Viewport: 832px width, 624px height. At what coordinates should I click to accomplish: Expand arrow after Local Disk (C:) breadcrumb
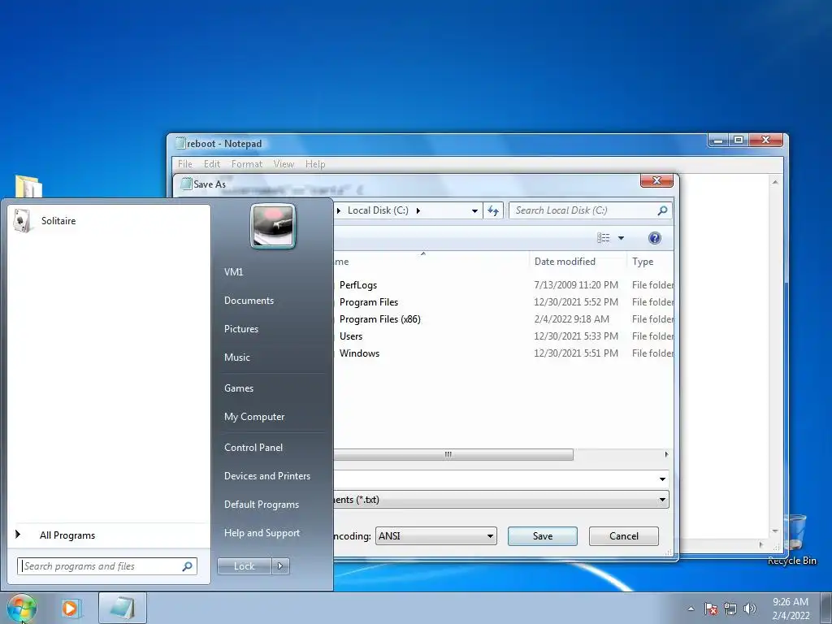[418, 210]
